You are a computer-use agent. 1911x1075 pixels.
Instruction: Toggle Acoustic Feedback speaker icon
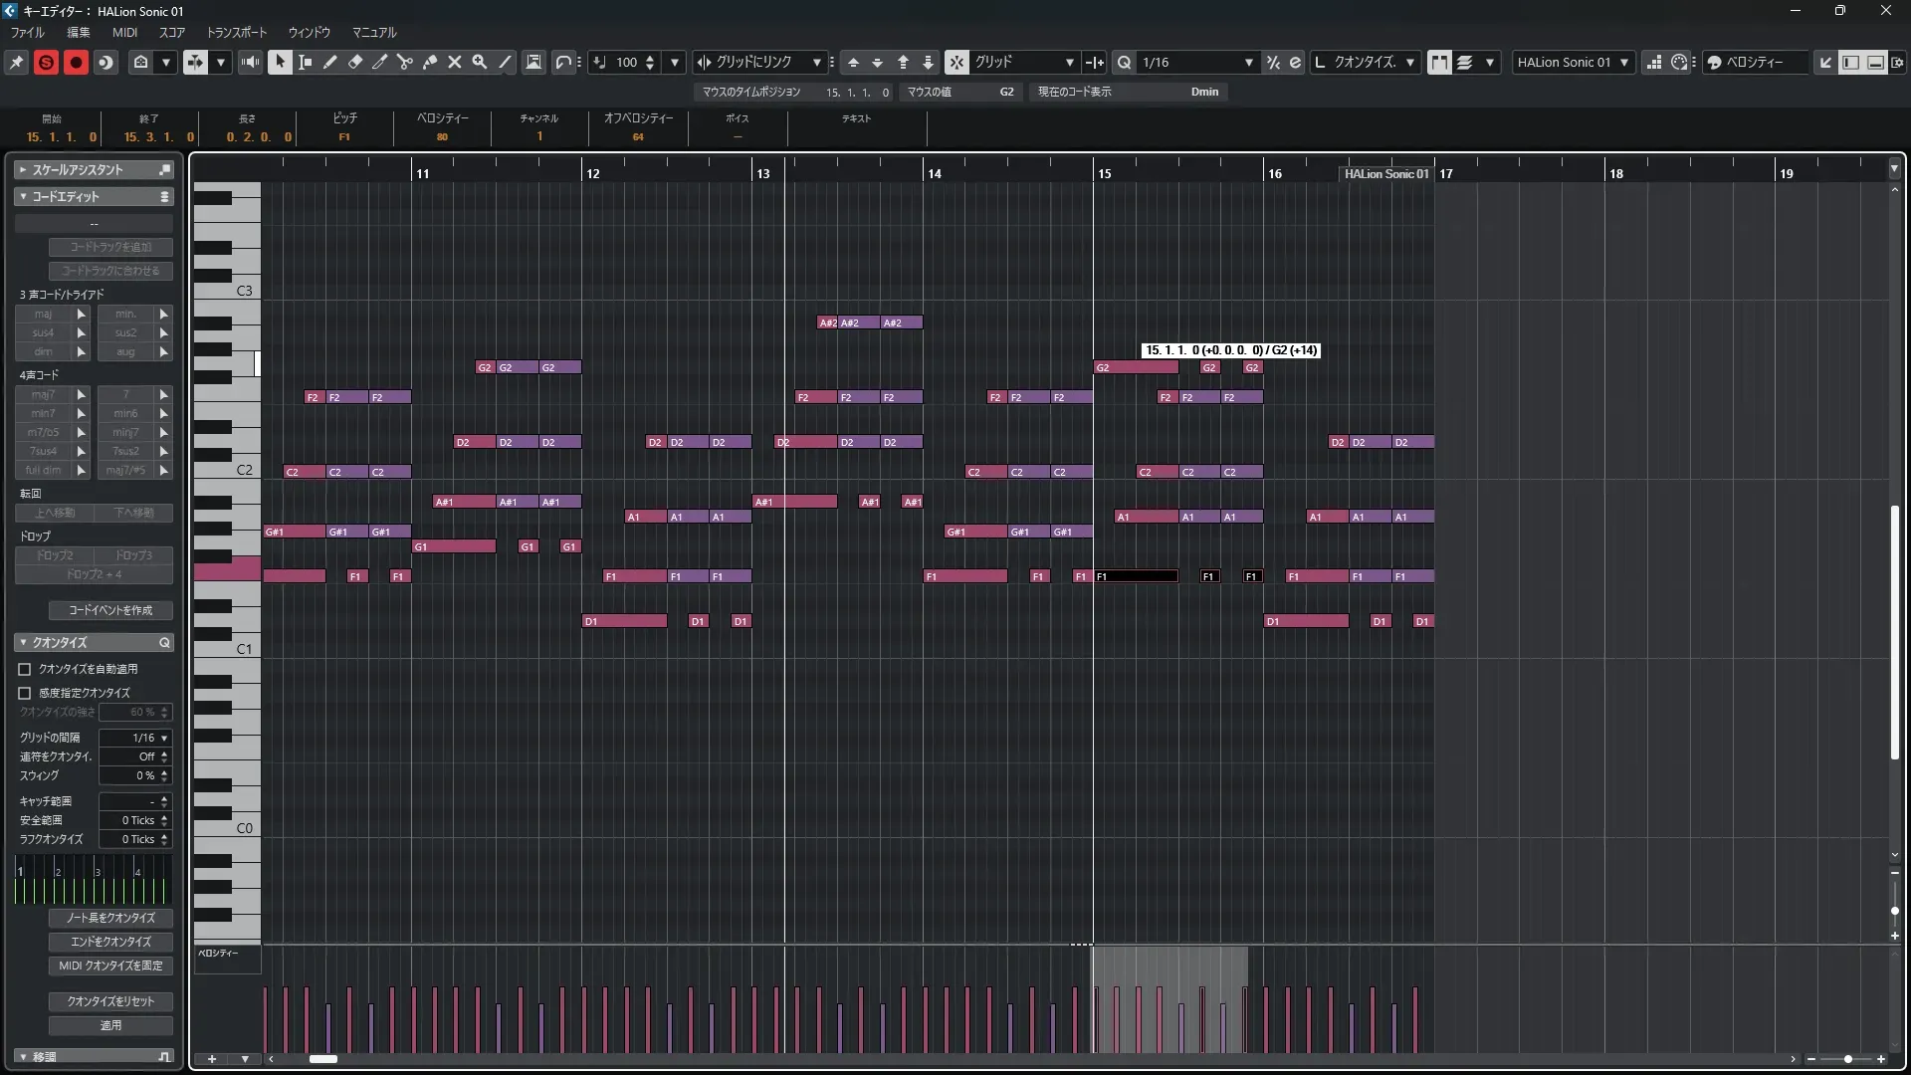(250, 62)
